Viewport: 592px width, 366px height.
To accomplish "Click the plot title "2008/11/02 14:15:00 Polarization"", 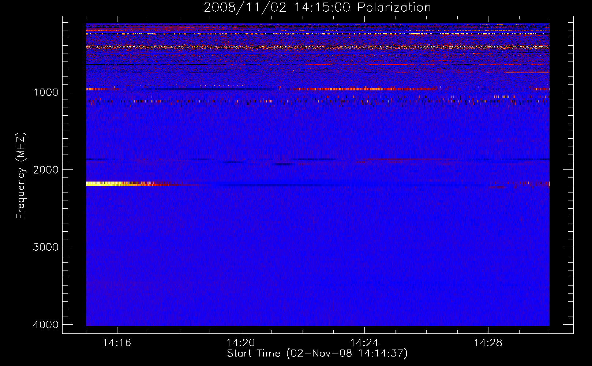I will [317, 8].
